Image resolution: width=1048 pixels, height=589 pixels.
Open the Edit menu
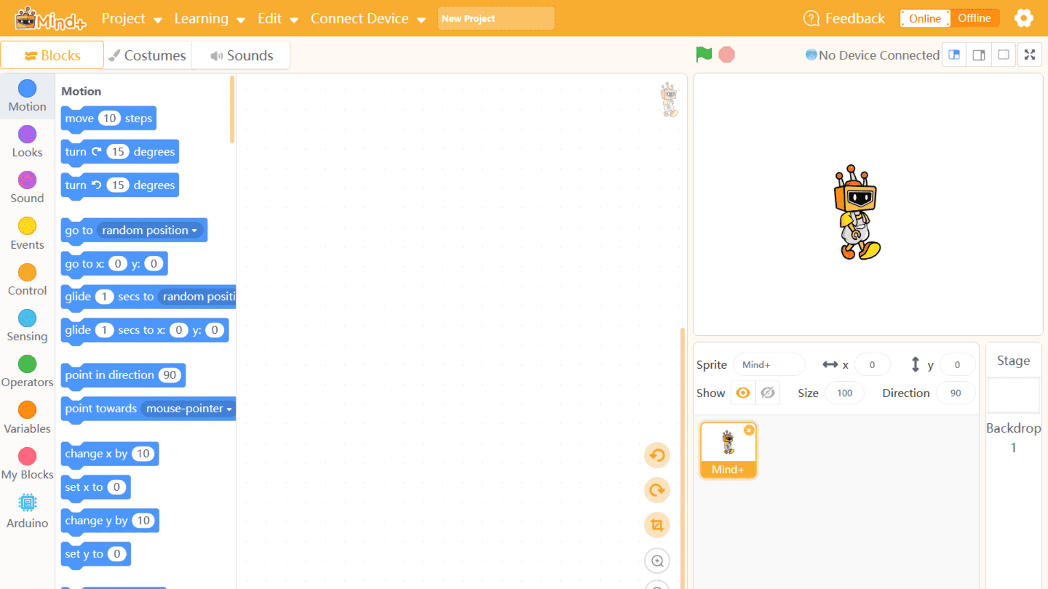click(278, 19)
